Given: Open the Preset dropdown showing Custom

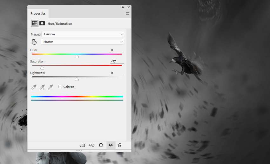Looking at the screenshot, I should [83, 34].
